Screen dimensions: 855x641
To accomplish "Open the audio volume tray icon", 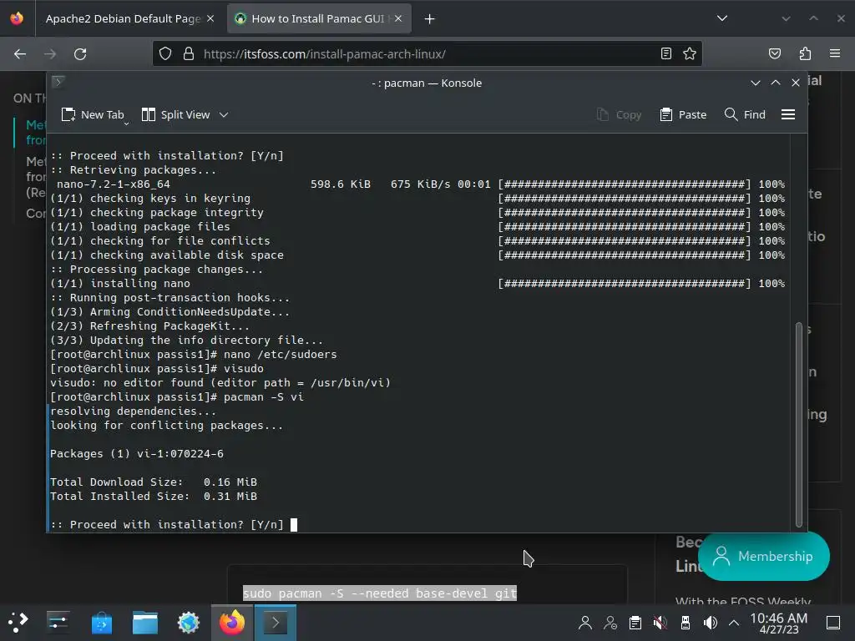I will [711, 623].
